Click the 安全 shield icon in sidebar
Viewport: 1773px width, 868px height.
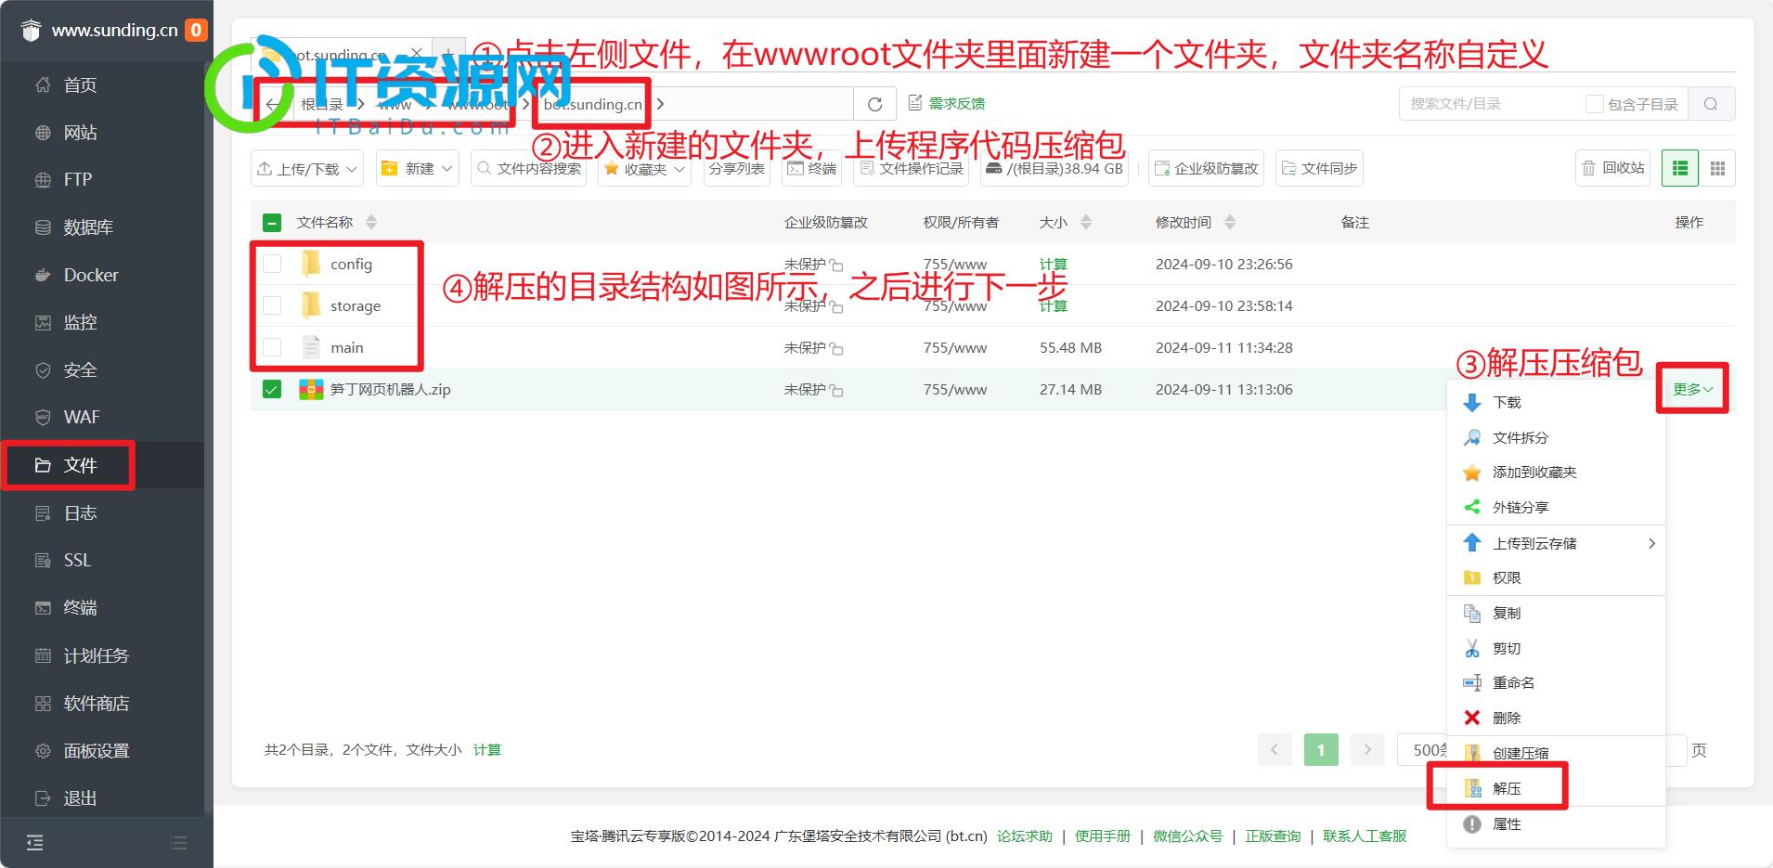[43, 369]
